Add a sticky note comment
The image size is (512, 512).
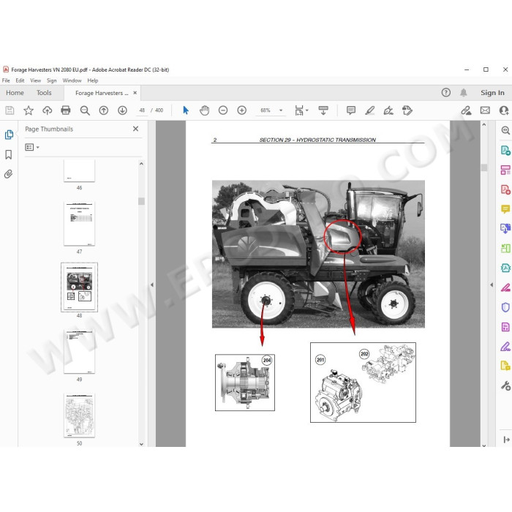[351, 110]
